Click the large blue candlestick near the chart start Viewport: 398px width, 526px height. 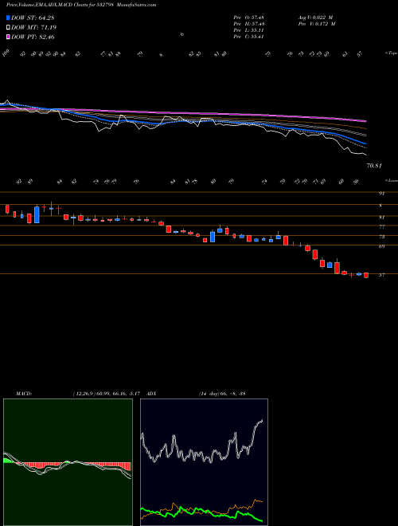coord(37,214)
